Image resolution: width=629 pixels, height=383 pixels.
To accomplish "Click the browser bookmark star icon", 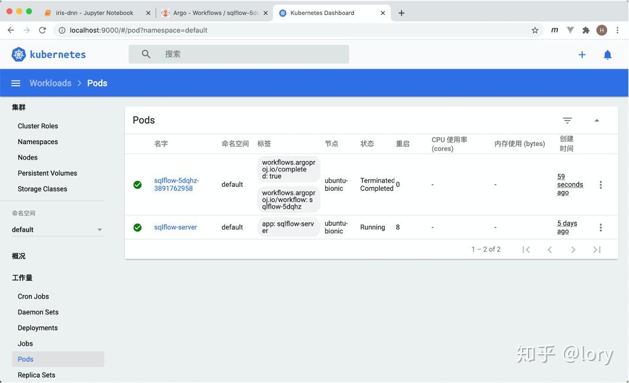I will click(535, 30).
